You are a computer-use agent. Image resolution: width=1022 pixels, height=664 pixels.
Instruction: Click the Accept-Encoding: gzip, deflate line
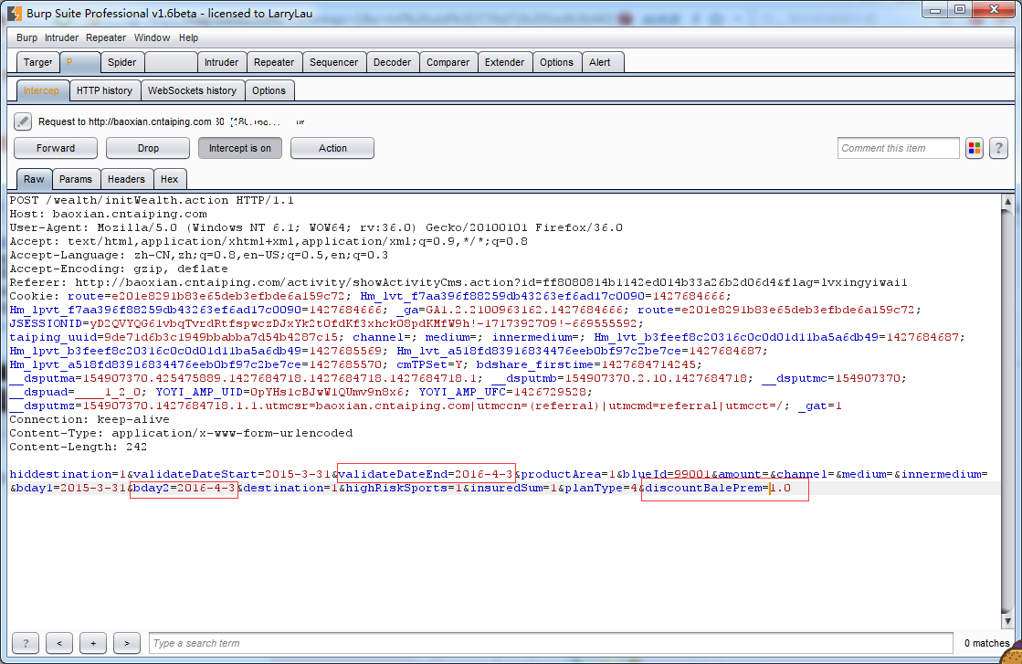tap(119, 269)
